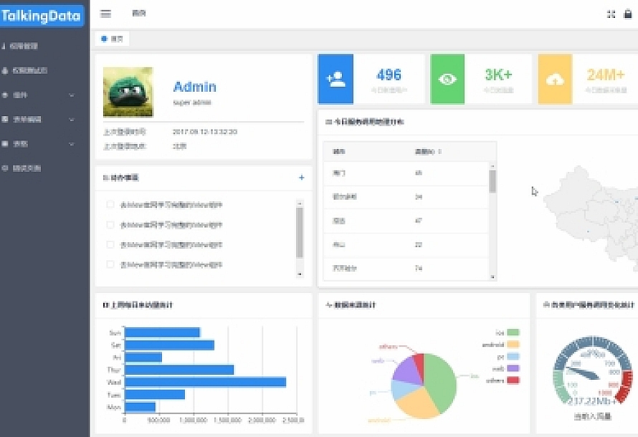Check the second to-do item checkbox

coord(110,225)
